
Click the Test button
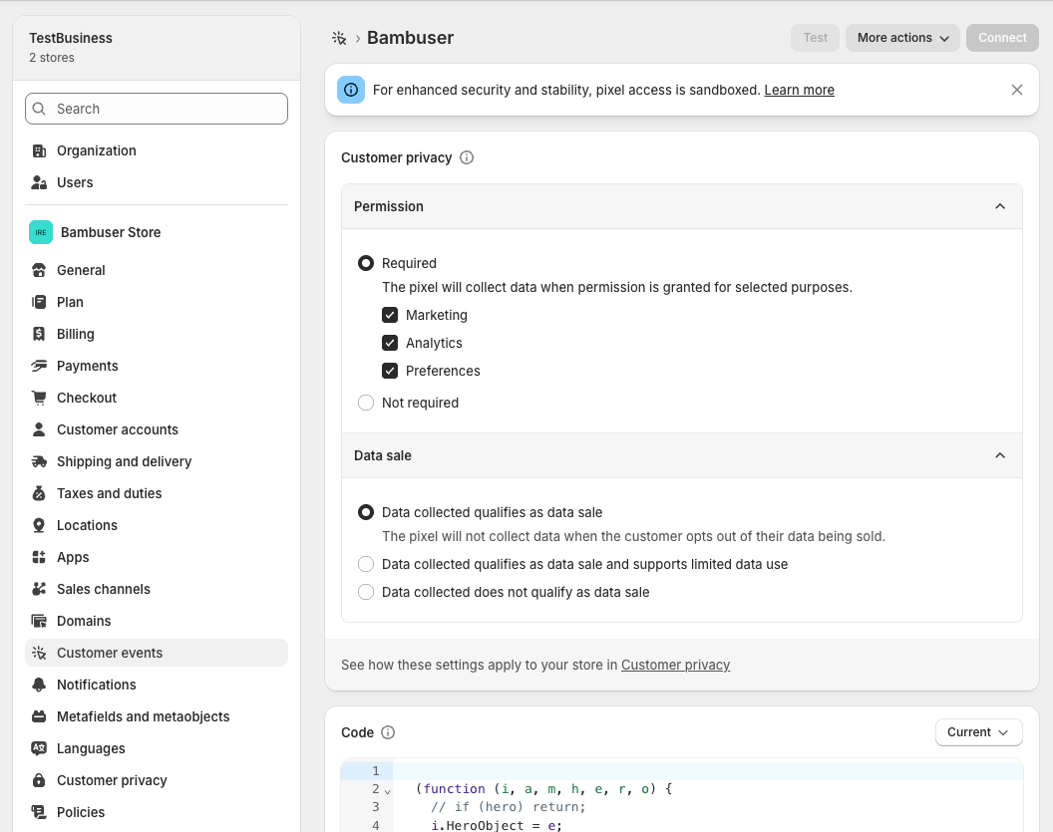pos(816,38)
